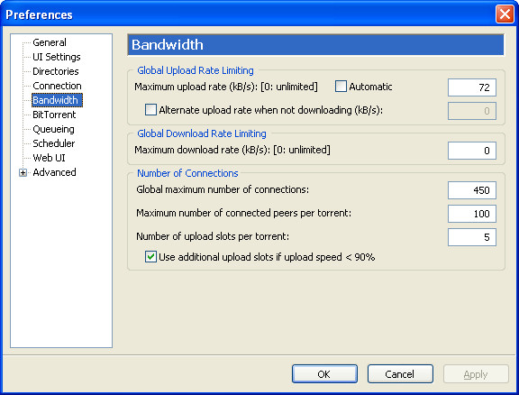The image size is (519, 395).
Task: Select UI Settings in the sidebar
Action: coord(57,57)
